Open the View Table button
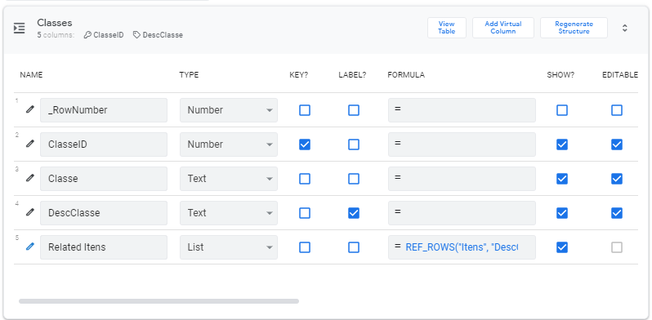 click(x=447, y=28)
